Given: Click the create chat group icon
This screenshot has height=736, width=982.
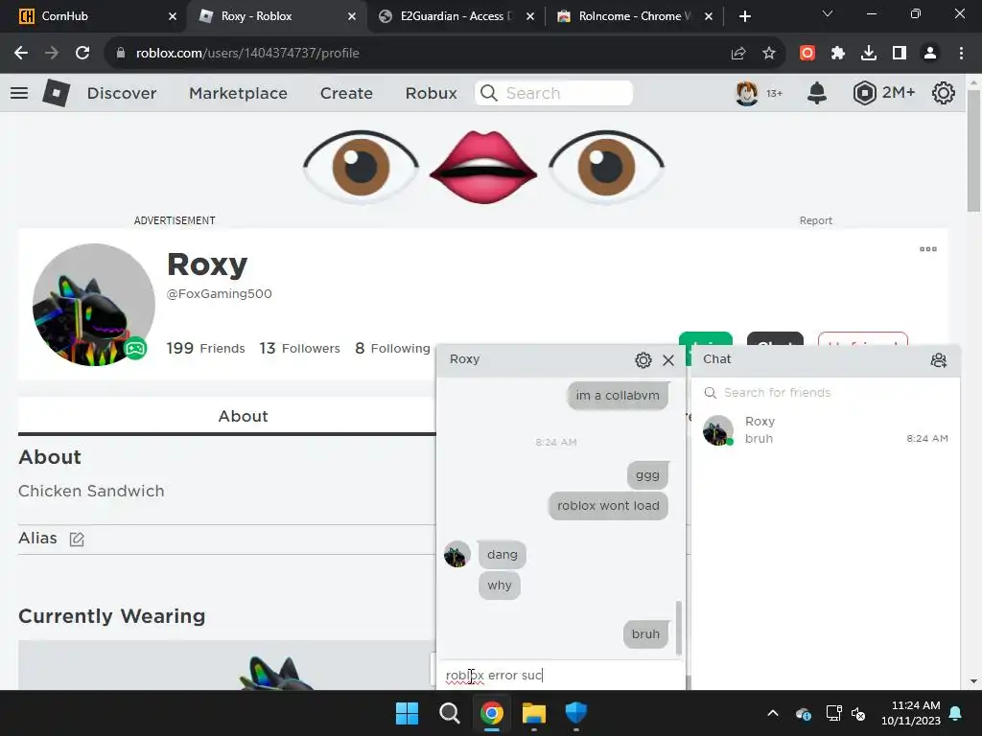Looking at the screenshot, I should (938, 360).
